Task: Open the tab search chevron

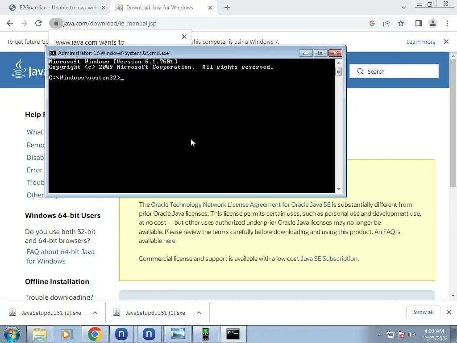Action: click(403, 8)
